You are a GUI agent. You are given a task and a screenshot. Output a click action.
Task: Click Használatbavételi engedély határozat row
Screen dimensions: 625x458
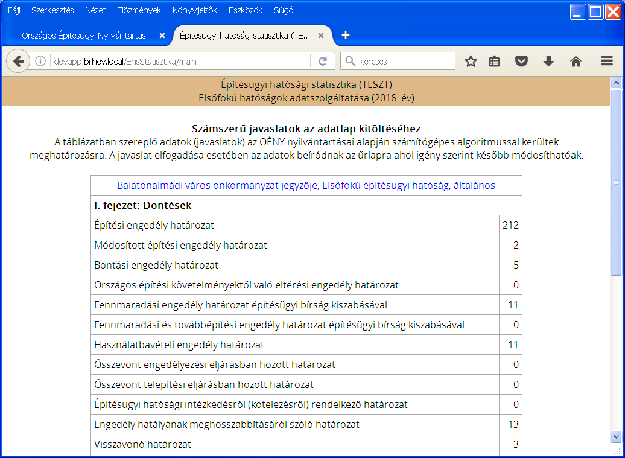click(x=306, y=345)
